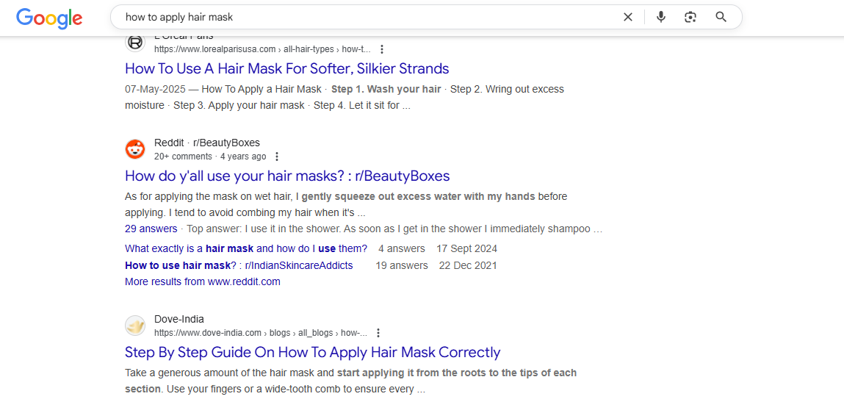This screenshot has width=844, height=413.
Task: Start voice search with microphone icon
Action: click(x=661, y=17)
